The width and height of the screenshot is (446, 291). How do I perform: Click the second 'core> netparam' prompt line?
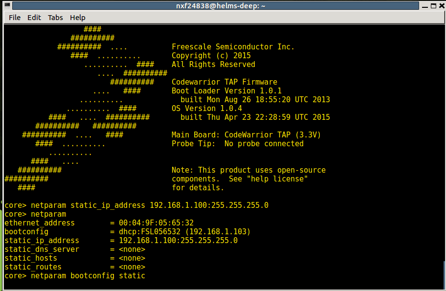coord(35,214)
